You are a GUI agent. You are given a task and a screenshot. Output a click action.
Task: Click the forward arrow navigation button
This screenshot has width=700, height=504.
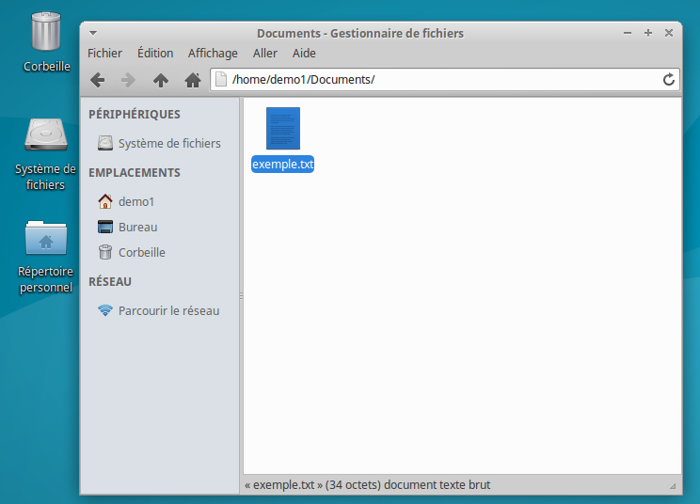point(129,80)
